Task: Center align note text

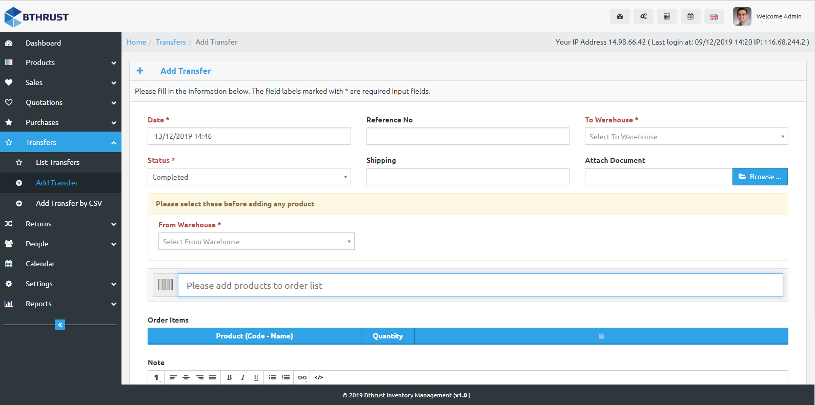Action: pyautogui.click(x=186, y=377)
